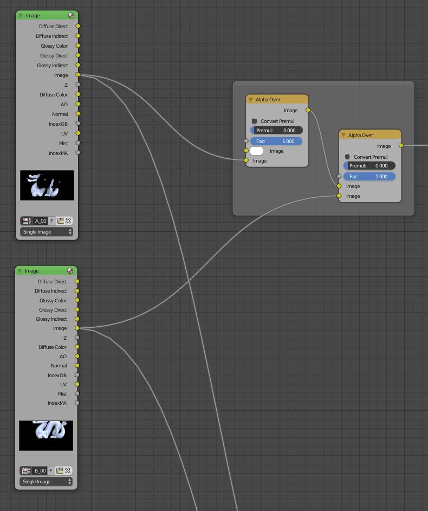The image size is (428, 511).
Task: Select the B_00 Image node by its header title
Action: tap(32, 271)
